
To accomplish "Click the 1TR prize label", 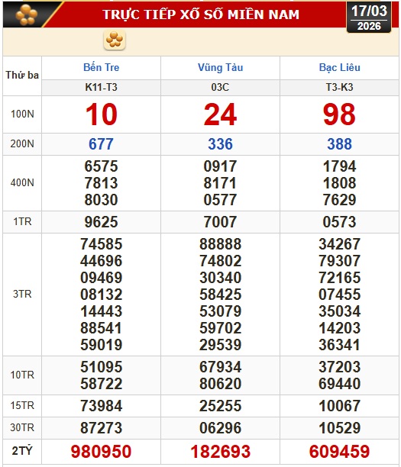I will click(22, 222).
